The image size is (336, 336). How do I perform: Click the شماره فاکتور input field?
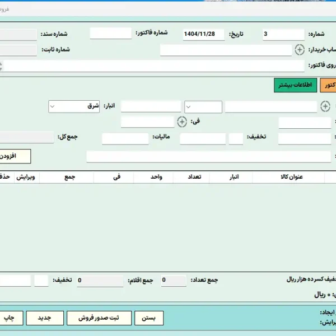pyautogui.click(x=110, y=34)
